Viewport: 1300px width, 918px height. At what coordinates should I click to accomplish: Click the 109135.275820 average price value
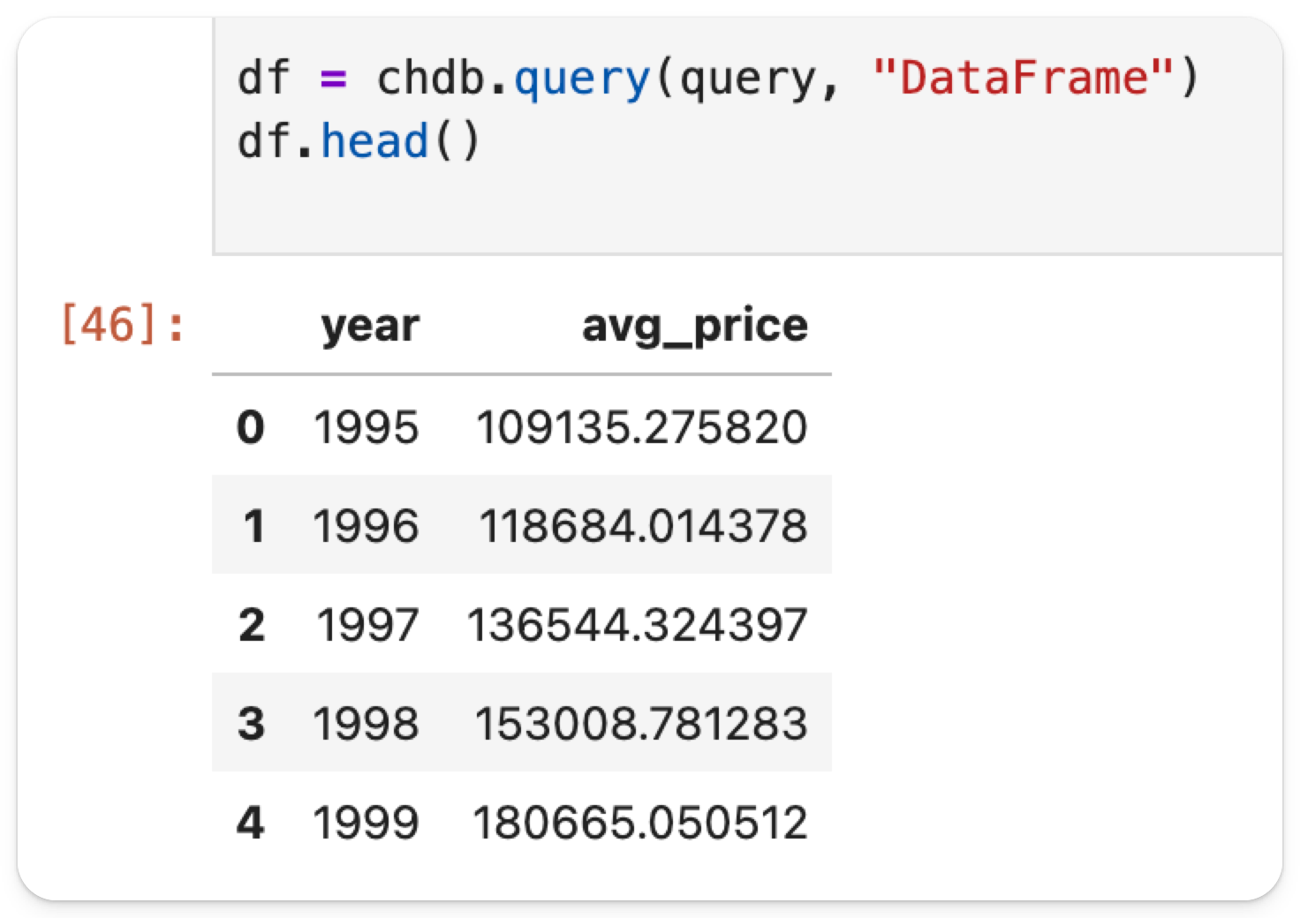click(641, 428)
